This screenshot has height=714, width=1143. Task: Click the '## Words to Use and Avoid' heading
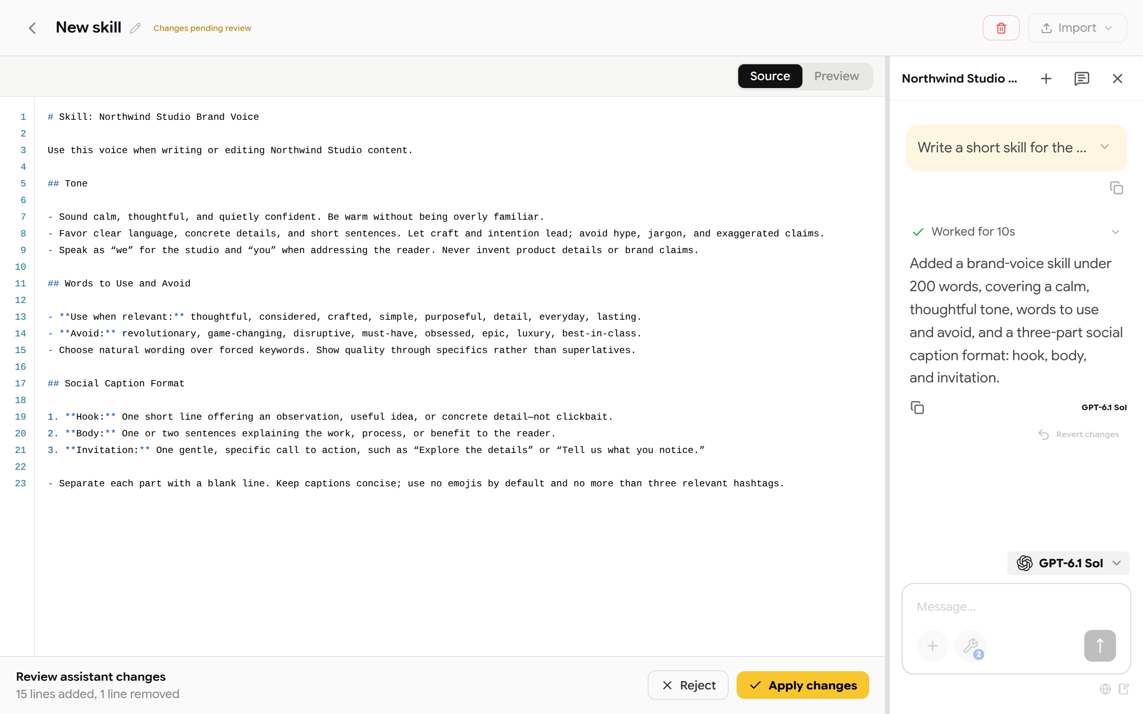point(119,283)
